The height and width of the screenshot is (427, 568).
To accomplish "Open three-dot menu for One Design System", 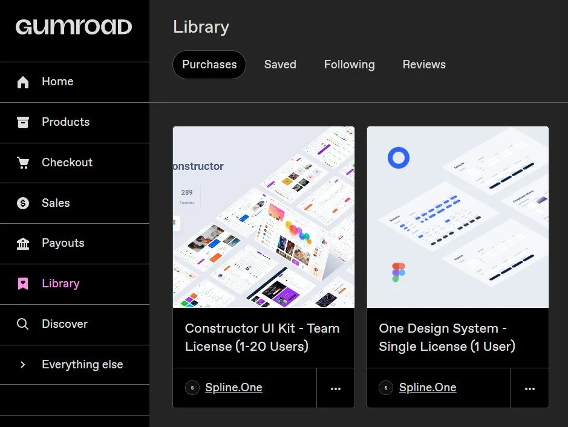I will click(530, 388).
